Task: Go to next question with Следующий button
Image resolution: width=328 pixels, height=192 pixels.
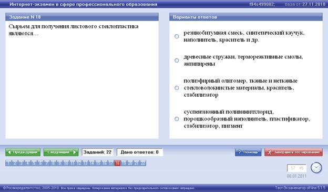Action: point(61,152)
